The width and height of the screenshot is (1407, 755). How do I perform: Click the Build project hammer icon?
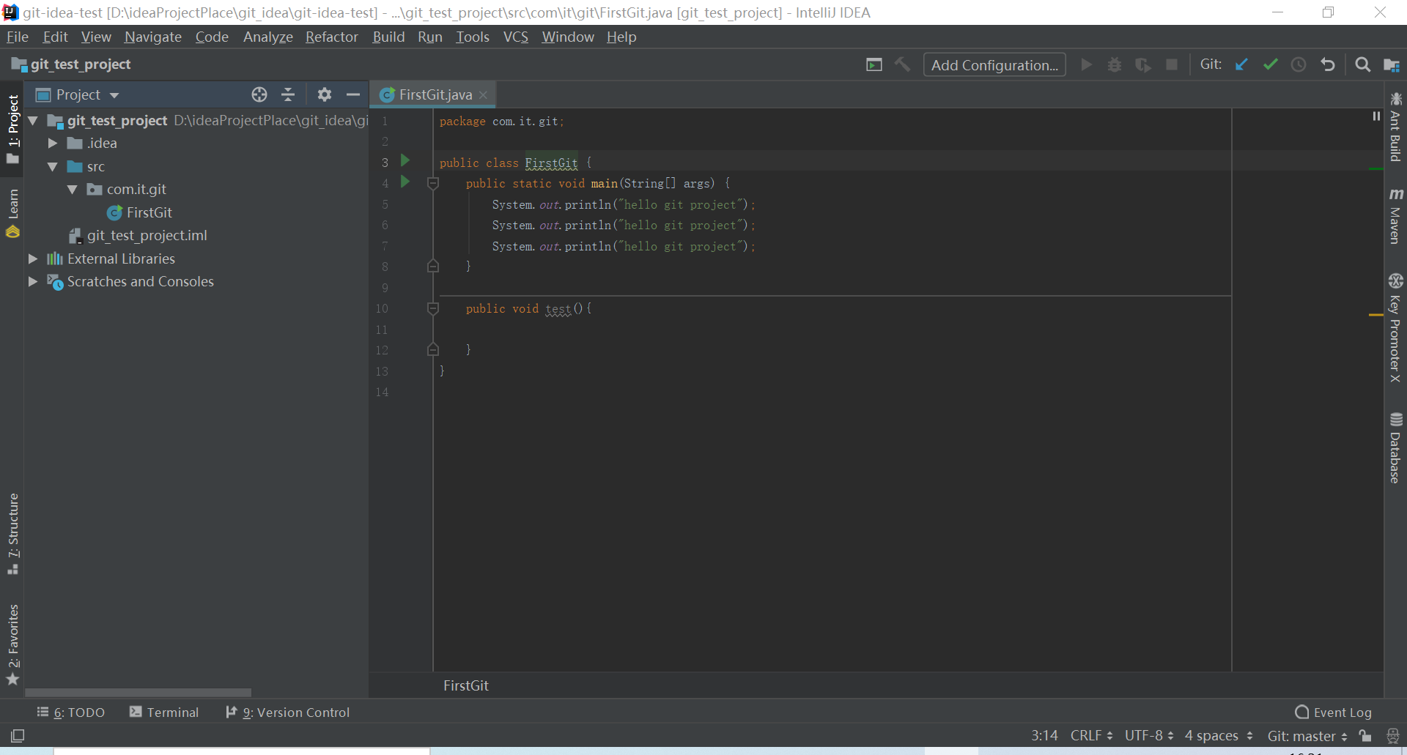pos(902,64)
